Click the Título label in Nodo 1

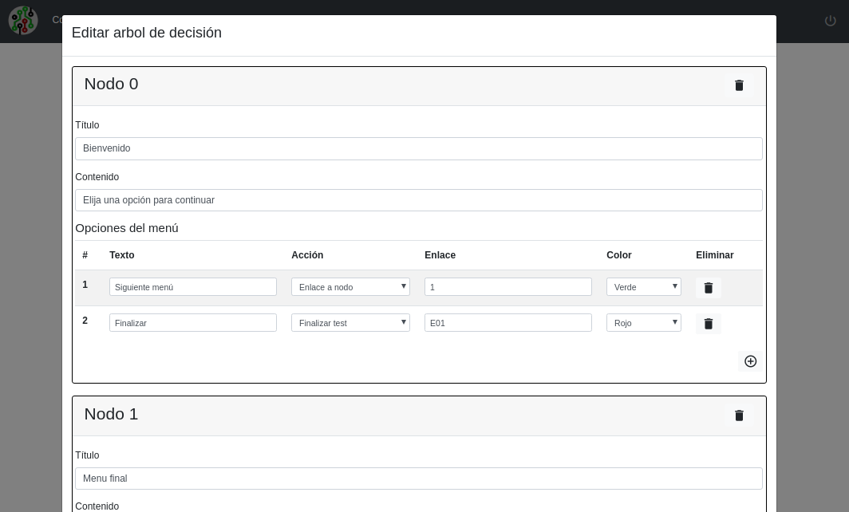tap(87, 455)
